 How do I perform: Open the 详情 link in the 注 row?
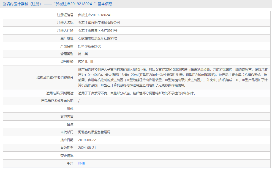point(81,163)
